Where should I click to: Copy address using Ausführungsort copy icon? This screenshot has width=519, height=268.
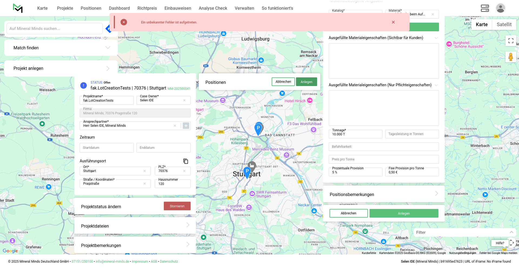click(186, 161)
